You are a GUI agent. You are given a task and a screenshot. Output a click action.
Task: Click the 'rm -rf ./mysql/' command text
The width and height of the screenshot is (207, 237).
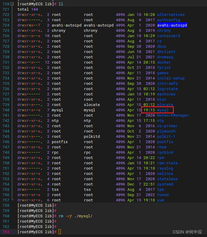click(76, 216)
